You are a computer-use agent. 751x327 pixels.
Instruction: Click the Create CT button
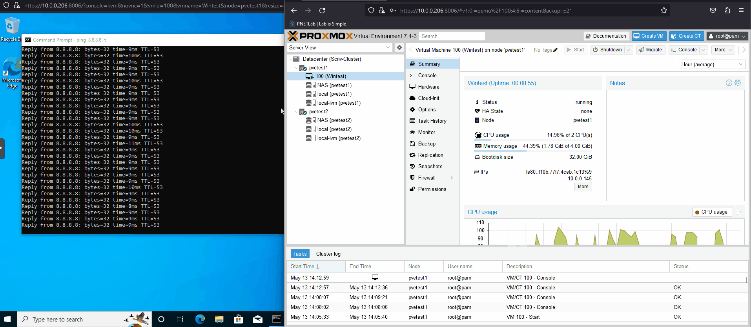[x=686, y=36]
